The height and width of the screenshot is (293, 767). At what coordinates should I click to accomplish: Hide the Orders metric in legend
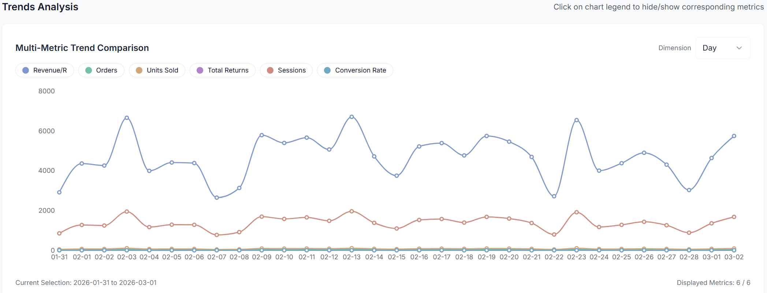[101, 70]
